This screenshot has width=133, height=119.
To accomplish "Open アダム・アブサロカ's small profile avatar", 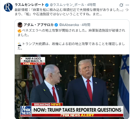I will [x=20, y=25].
